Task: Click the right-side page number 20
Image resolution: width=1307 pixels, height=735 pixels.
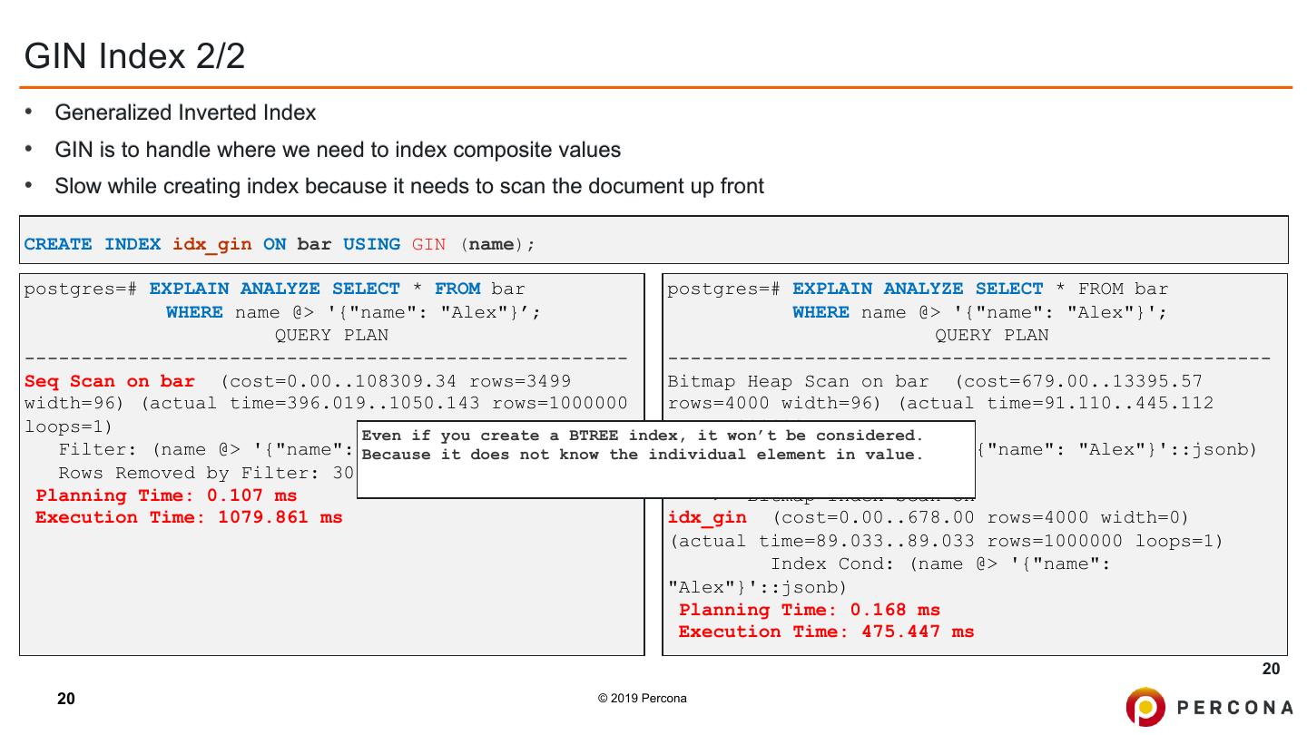Action: [x=1271, y=670]
